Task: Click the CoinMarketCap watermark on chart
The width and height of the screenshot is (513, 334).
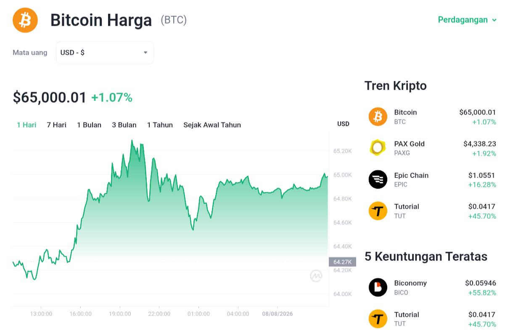Action: pyautogui.click(x=316, y=276)
